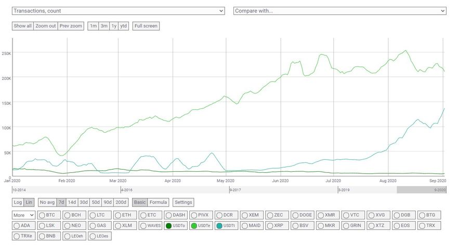The width and height of the screenshot is (458, 249).
Task: Toggle the dark green USDTo series indicator
Action: 168,226
